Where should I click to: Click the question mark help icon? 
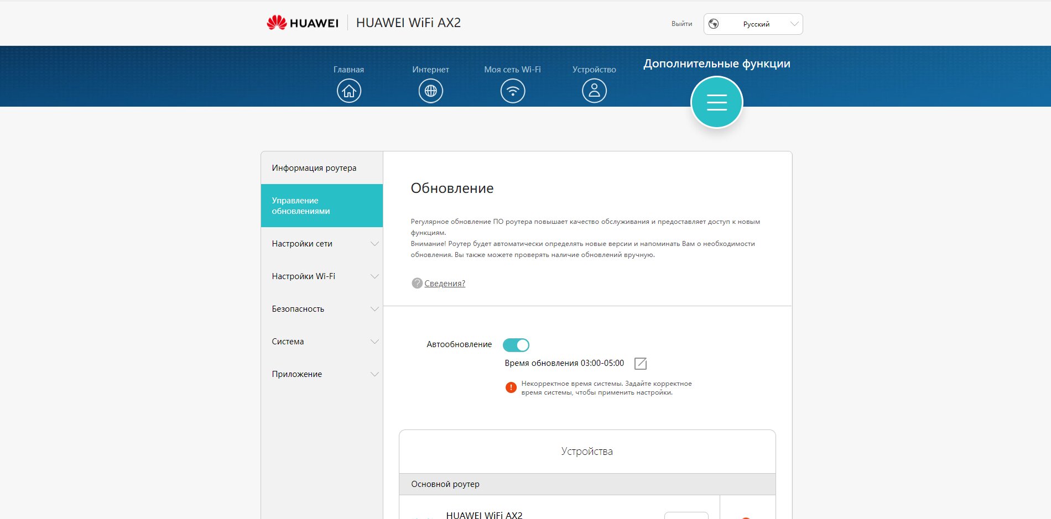tap(417, 283)
